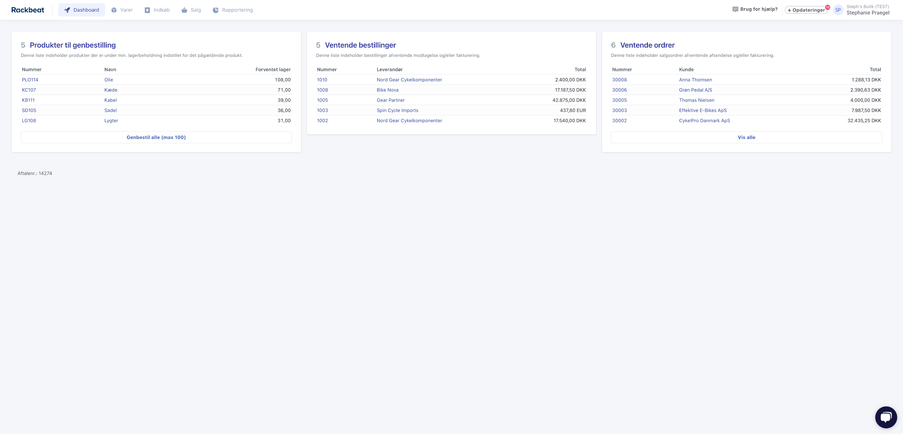Open the Ventende ordrer heading
903x434 pixels.
pyautogui.click(x=647, y=45)
